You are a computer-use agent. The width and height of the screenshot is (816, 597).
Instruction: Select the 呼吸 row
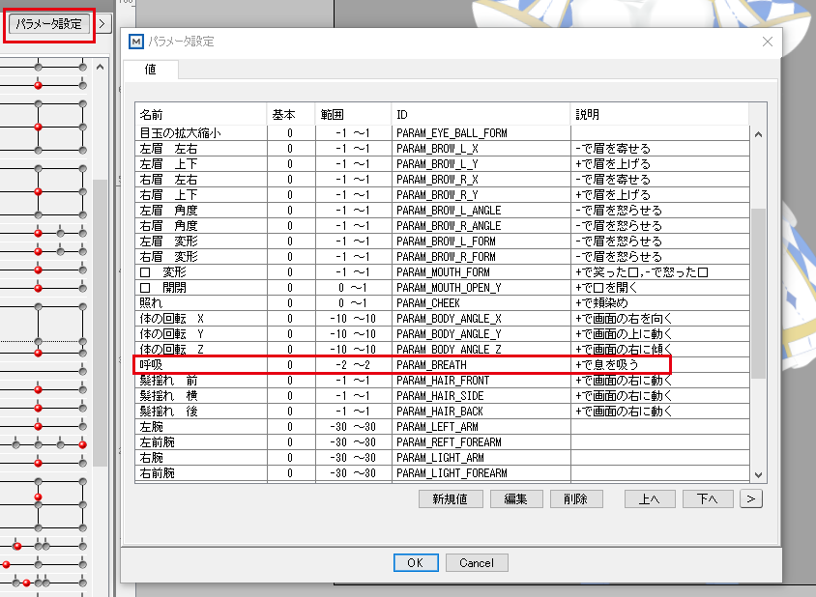pos(443,365)
